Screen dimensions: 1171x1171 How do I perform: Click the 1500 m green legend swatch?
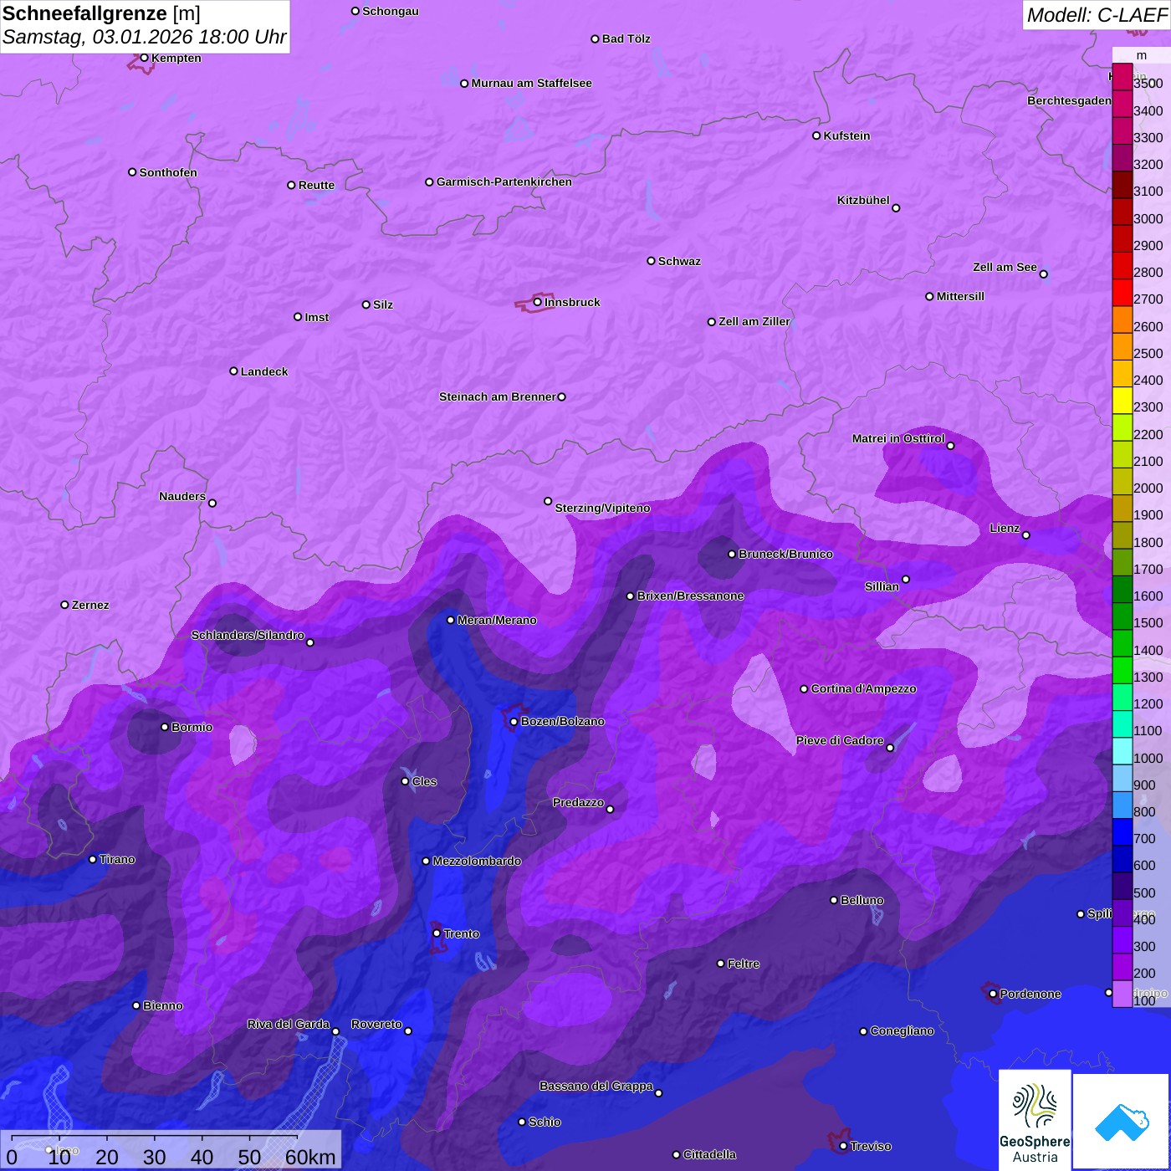(1122, 616)
